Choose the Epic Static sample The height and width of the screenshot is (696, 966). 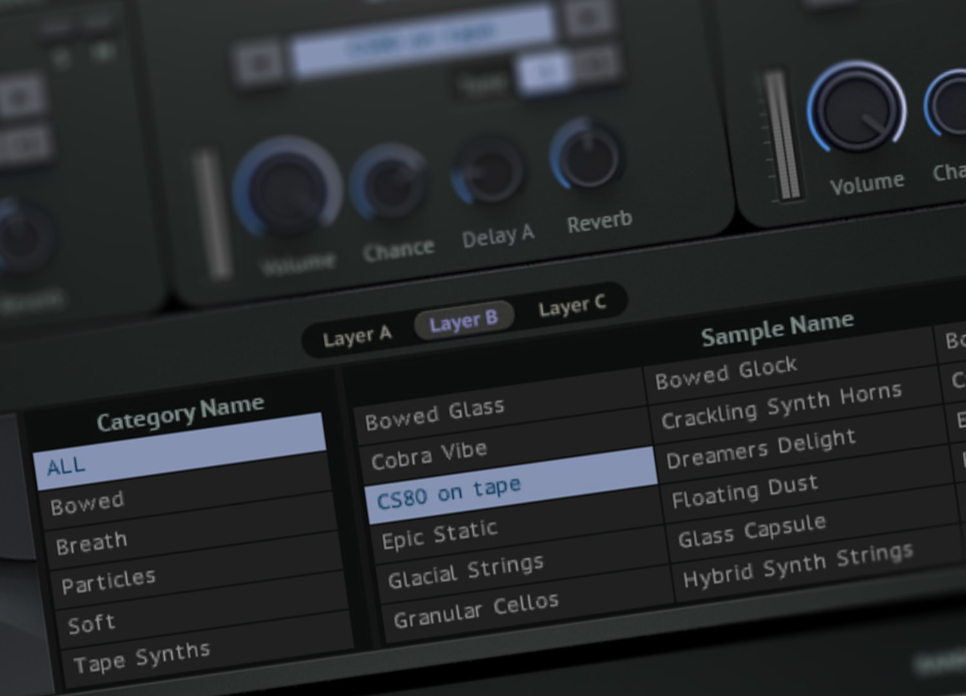[x=517, y=525]
